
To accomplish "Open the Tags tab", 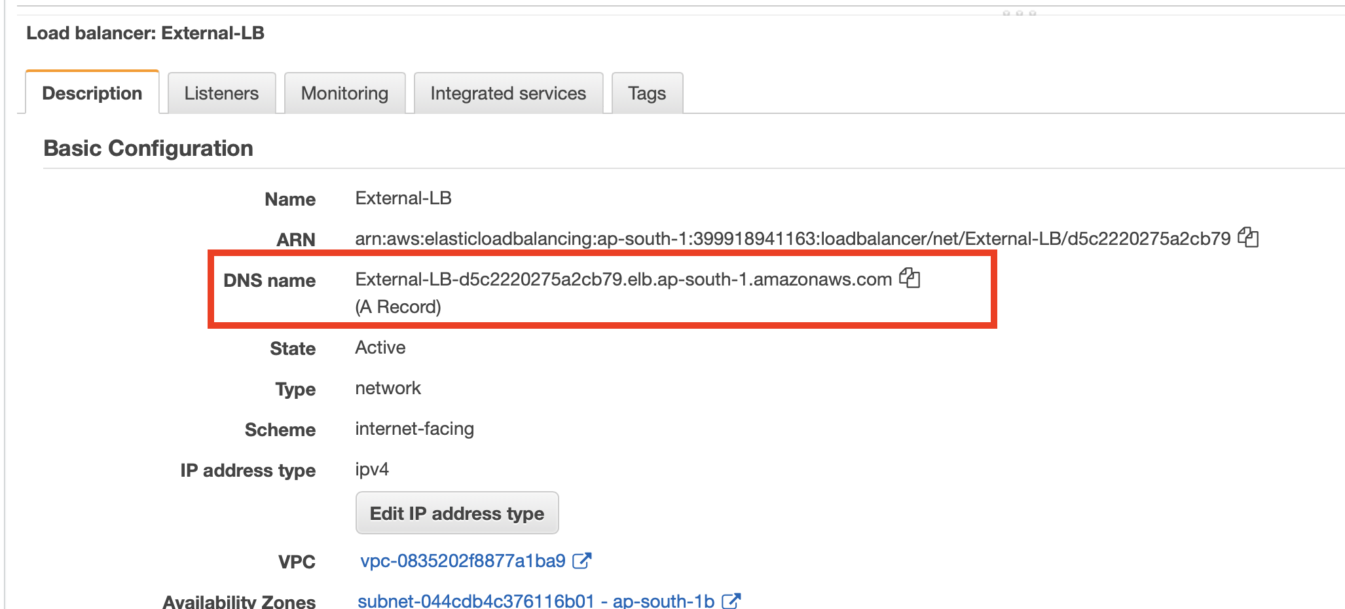I will pyautogui.click(x=647, y=93).
